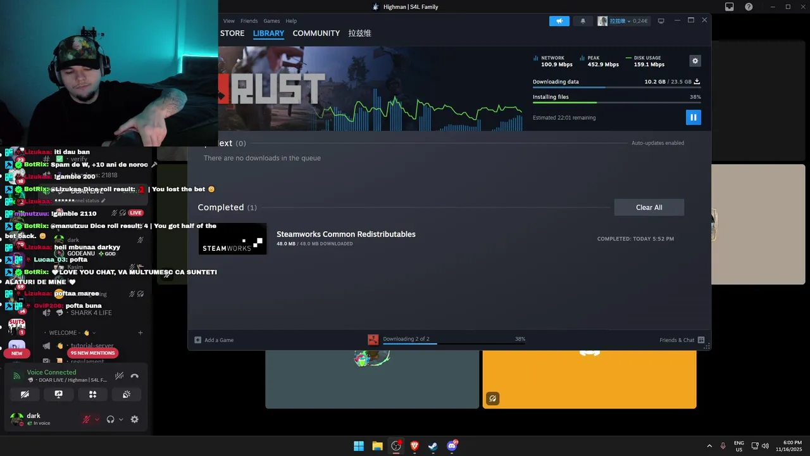
Task: Open the Steam LIBRARY tab
Action: point(268,33)
